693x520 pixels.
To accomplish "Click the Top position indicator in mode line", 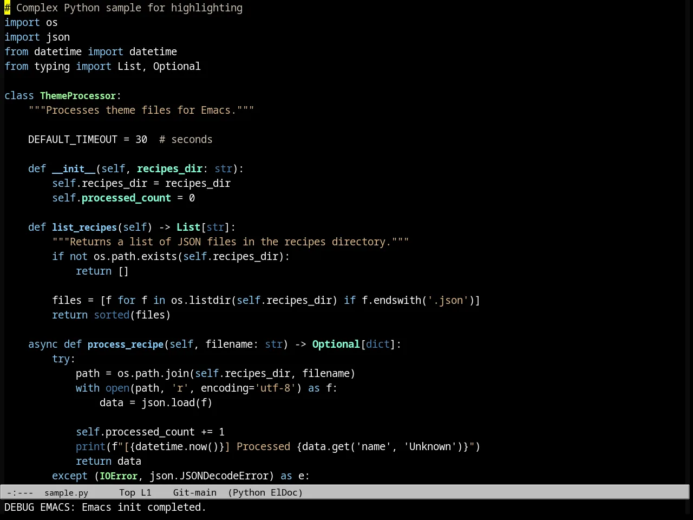I will click(127, 492).
